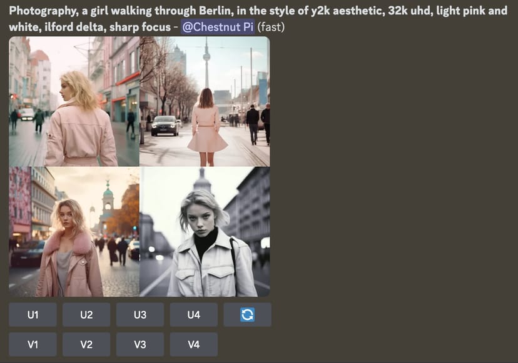Select U3 upscale button
518x363 pixels.
click(140, 315)
